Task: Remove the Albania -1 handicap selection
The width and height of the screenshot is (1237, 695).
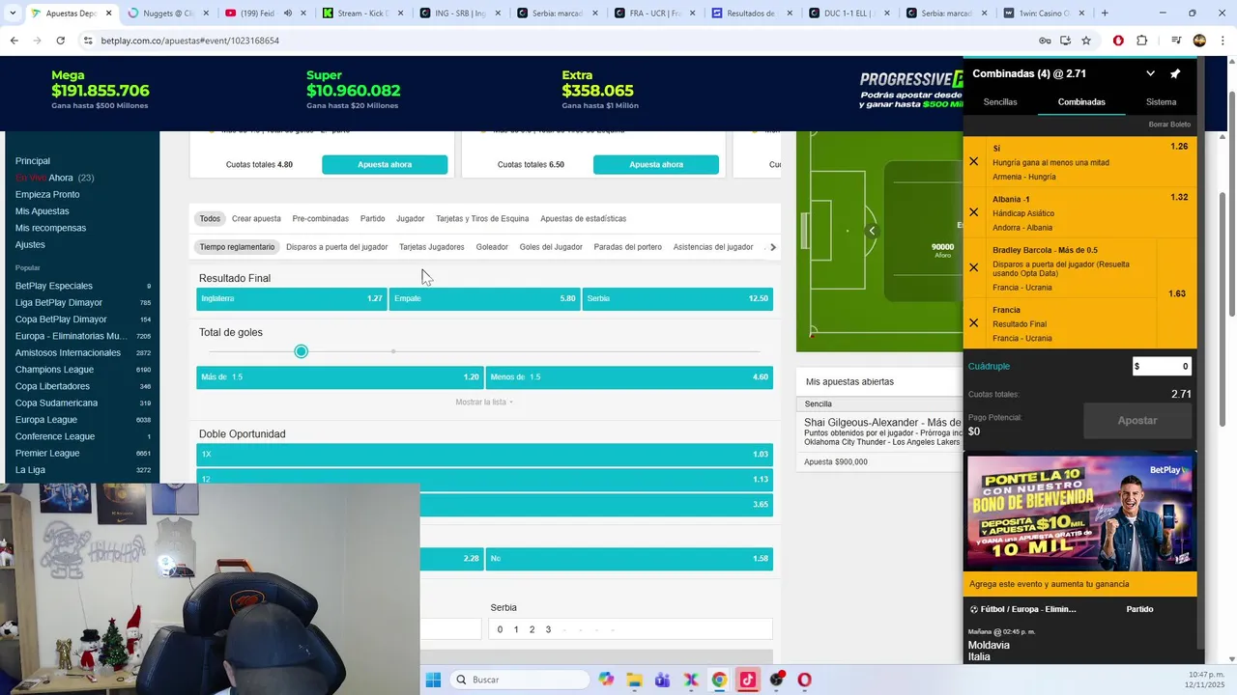Action: pos(973,212)
